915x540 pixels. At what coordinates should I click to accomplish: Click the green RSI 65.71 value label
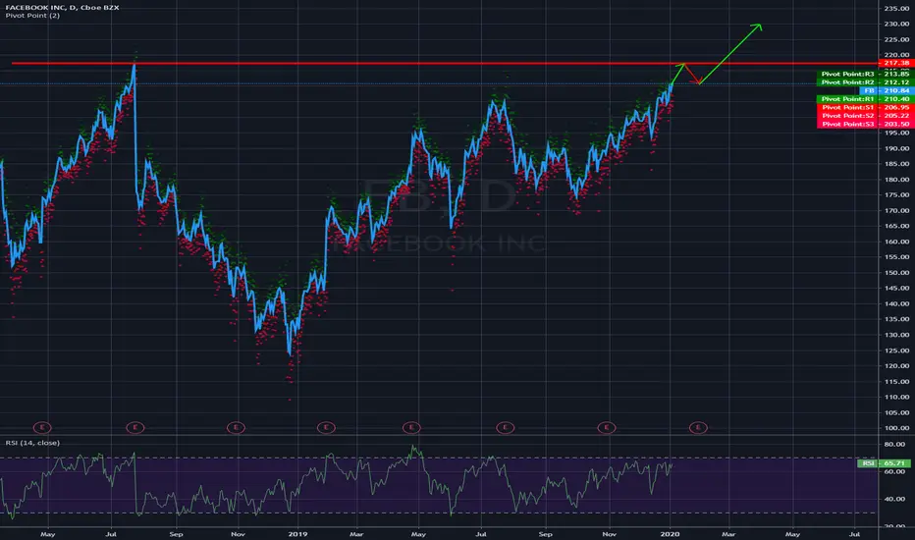coord(884,463)
